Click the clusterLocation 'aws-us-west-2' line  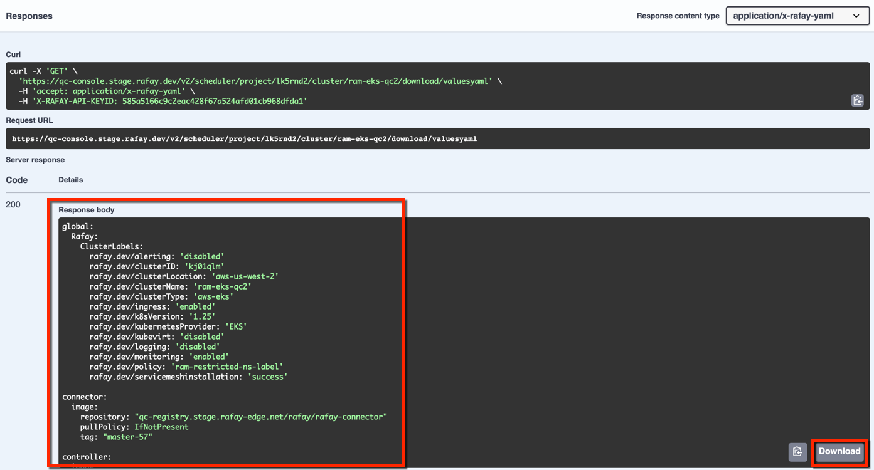(184, 277)
